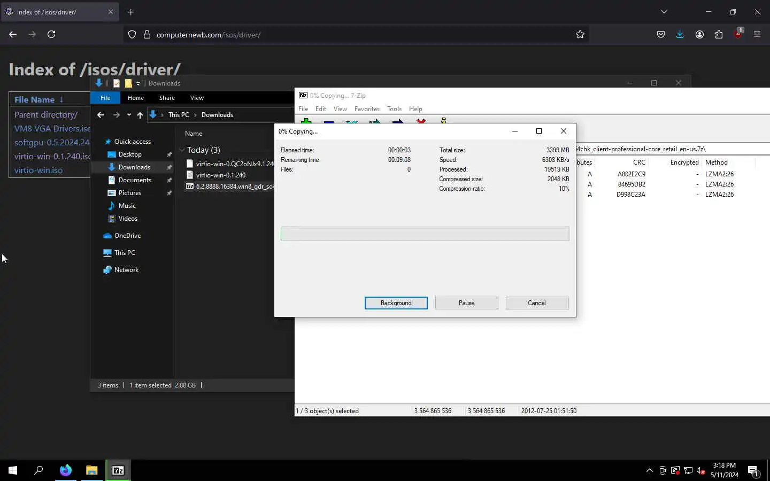The image size is (770, 481).
Task: Click 7-Zip icon in taskbar
Action: [118, 470]
